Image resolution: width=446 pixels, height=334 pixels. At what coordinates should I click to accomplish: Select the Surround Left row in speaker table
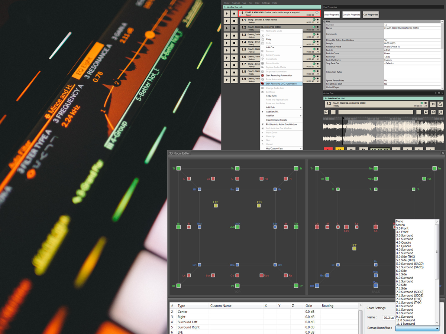tap(264, 322)
